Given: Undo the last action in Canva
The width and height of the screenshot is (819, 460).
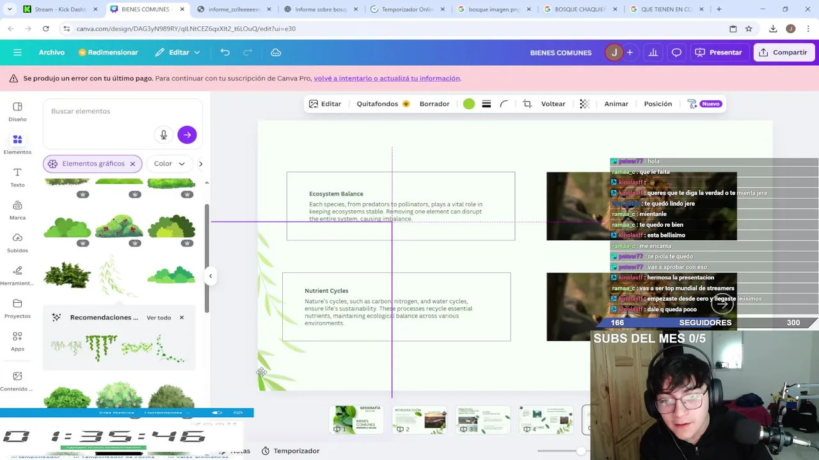Looking at the screenshot, I should (x=225, y=52).
